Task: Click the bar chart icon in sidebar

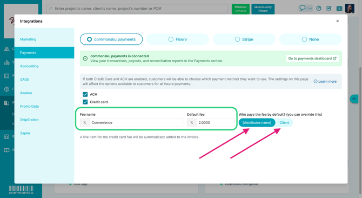Action: coord(6,62)
